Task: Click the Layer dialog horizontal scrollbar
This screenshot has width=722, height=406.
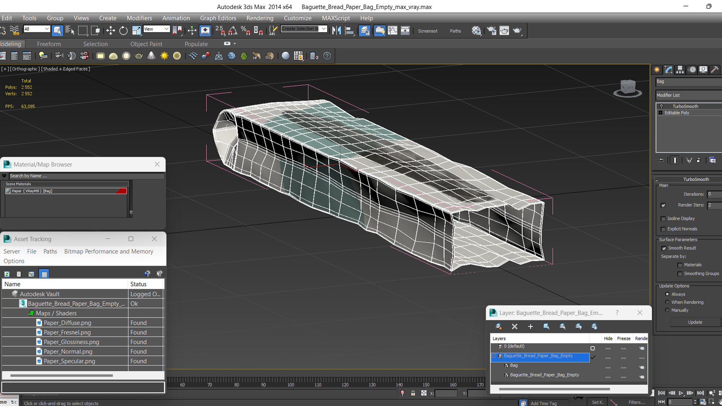Action: pos(554,389)
